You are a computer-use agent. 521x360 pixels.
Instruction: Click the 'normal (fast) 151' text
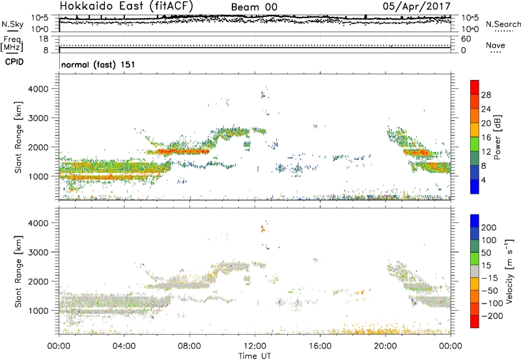point(98,64)
